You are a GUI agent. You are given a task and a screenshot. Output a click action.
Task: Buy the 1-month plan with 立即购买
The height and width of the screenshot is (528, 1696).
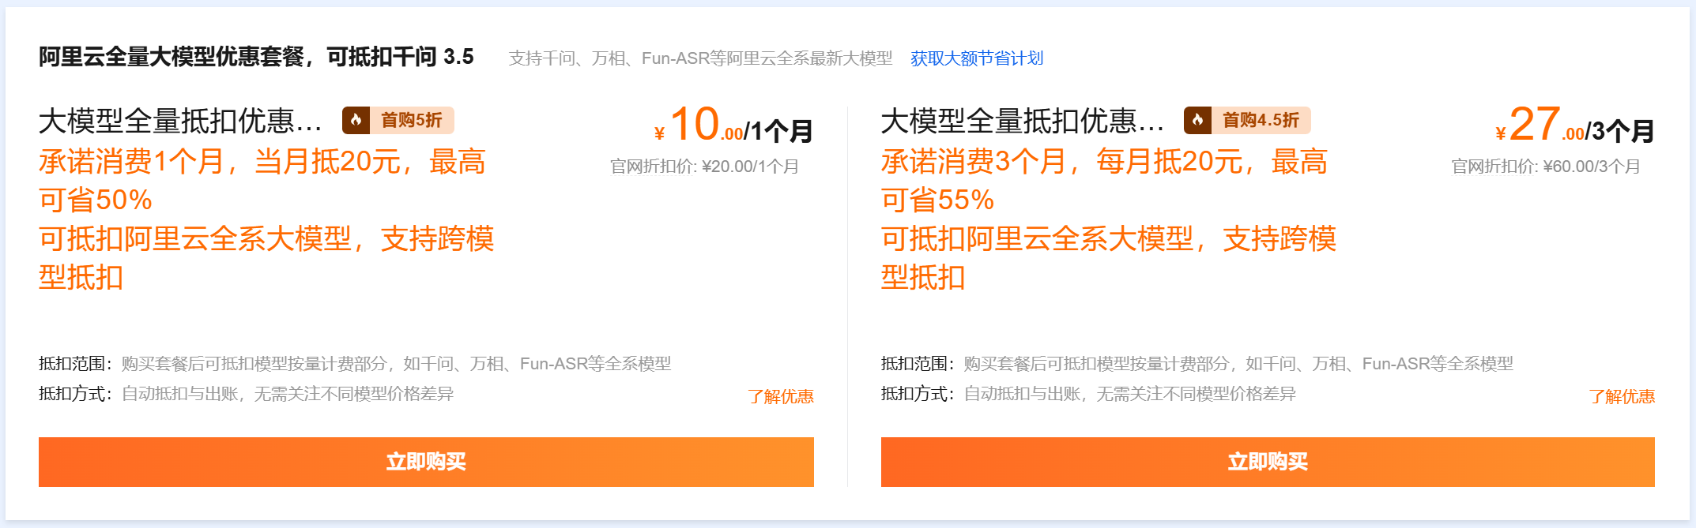point(426,462)
